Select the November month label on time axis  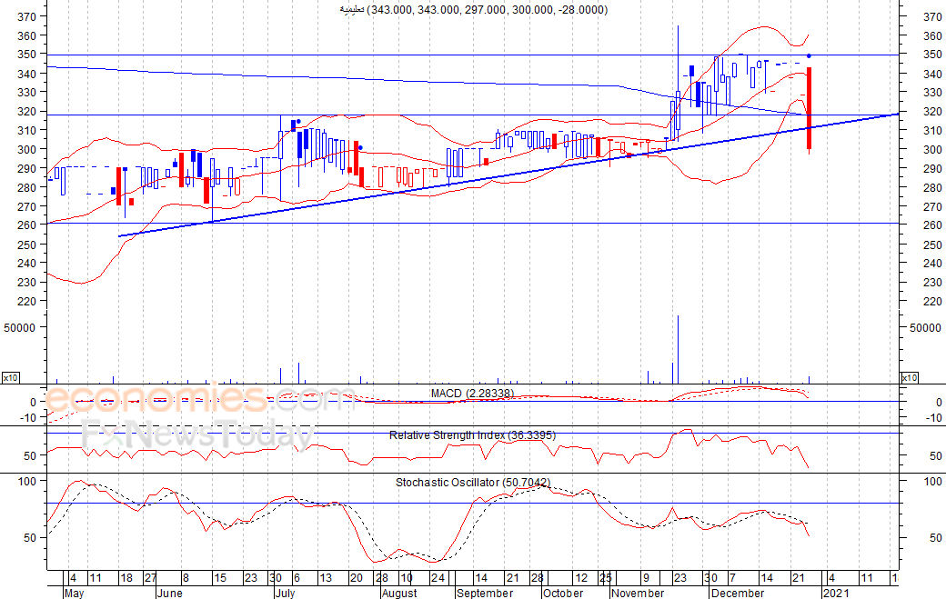tap(638, 593)
